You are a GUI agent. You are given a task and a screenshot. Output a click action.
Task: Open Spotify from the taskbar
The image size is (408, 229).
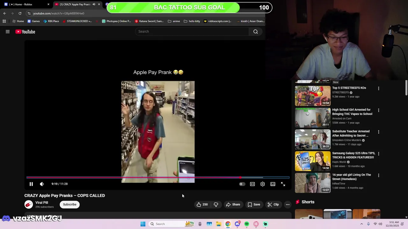click(x=246, y=224)
